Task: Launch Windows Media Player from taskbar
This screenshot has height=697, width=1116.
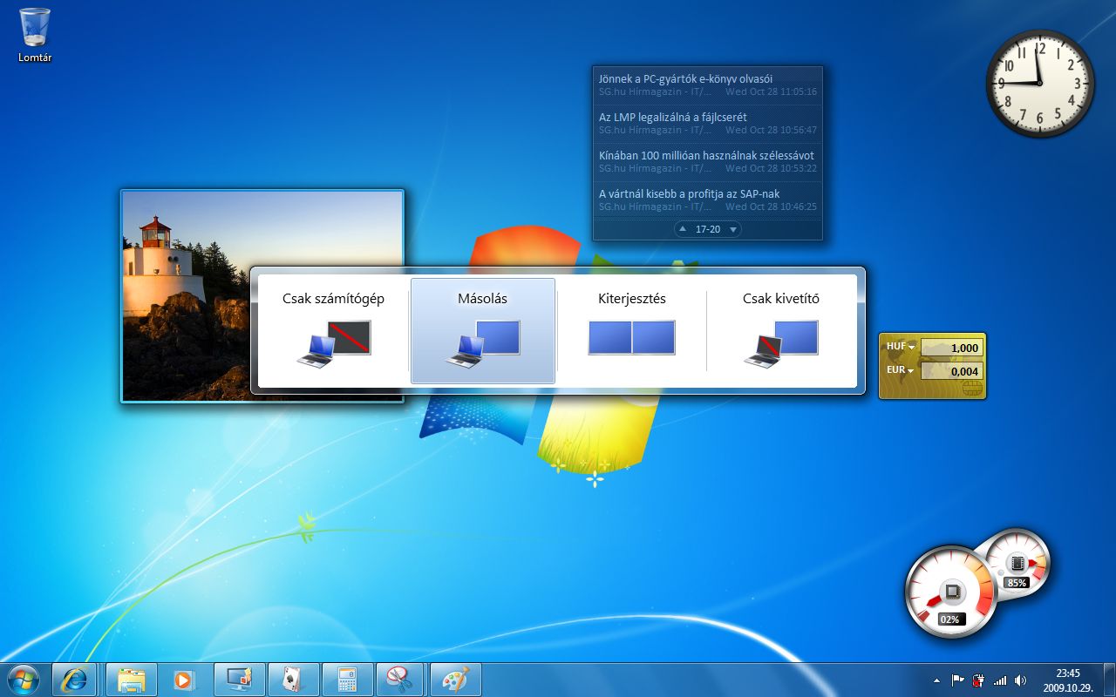Action: (184, 679)
